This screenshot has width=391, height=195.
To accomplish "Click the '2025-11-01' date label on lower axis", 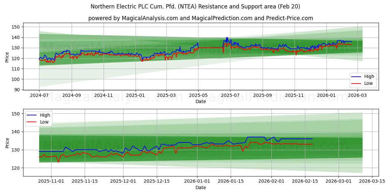I will pyautogui.click(x=51, y=182).
